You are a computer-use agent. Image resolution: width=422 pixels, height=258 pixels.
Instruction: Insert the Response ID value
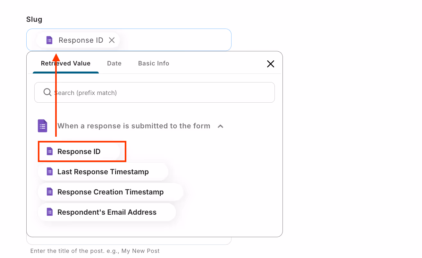[x=79, y=151]
